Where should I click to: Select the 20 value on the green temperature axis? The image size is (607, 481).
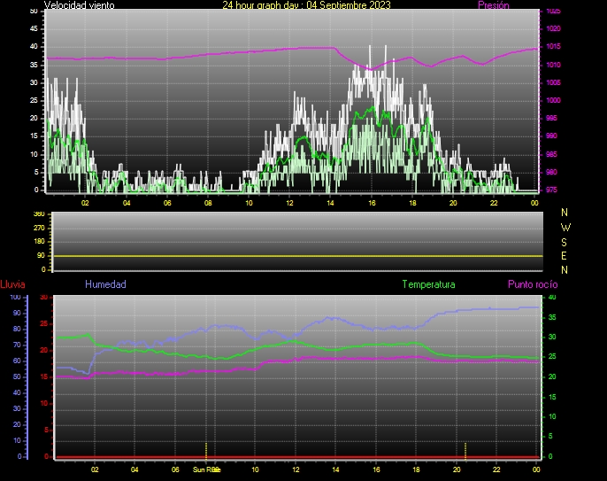pyautogui.click(x=552, y=376)
